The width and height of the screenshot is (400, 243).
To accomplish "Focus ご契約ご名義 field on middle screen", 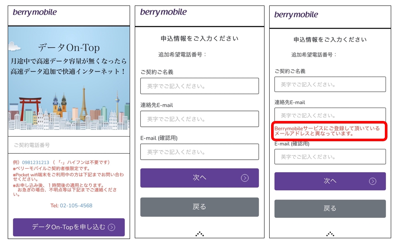I will (199, 86).
